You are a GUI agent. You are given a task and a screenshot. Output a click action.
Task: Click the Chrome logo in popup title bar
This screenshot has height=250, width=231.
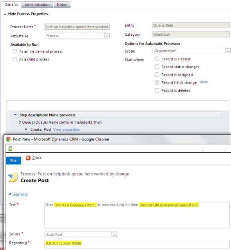(9, 139)
